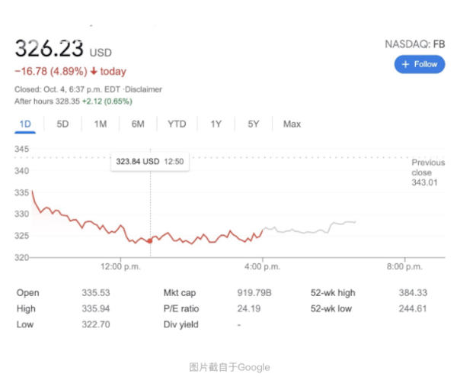
Task: Switch to the Max range tab
Action: pos(292,124)
